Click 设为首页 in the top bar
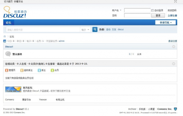183x116 pixels. point(8,2)
